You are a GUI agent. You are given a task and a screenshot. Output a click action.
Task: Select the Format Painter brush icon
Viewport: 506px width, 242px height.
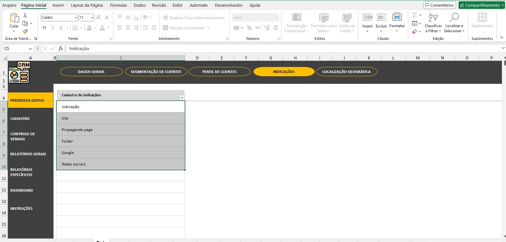[25, 31]
